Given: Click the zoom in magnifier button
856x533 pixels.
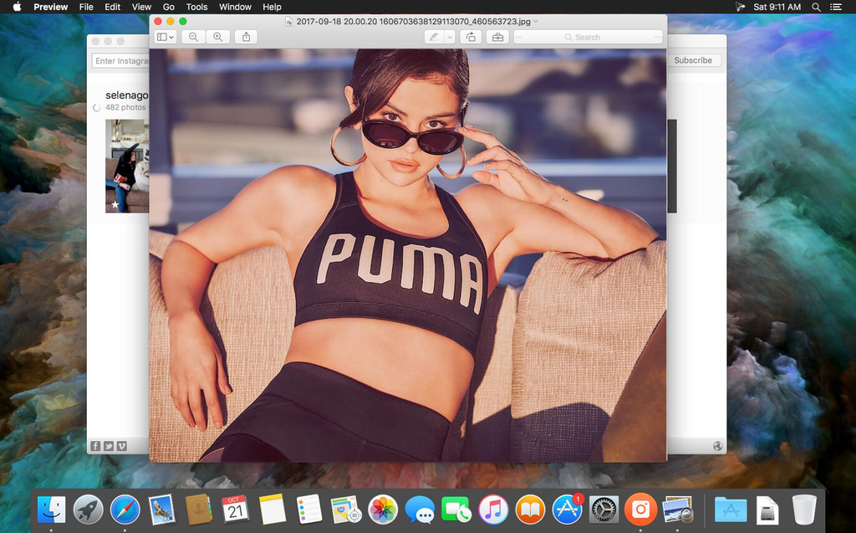Looking at the screenshot, I should tap(218, 37).
